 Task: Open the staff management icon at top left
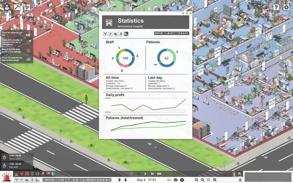(7, 8)
